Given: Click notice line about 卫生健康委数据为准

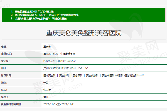Looking at the screenshot, I should [x=45, y=15].
